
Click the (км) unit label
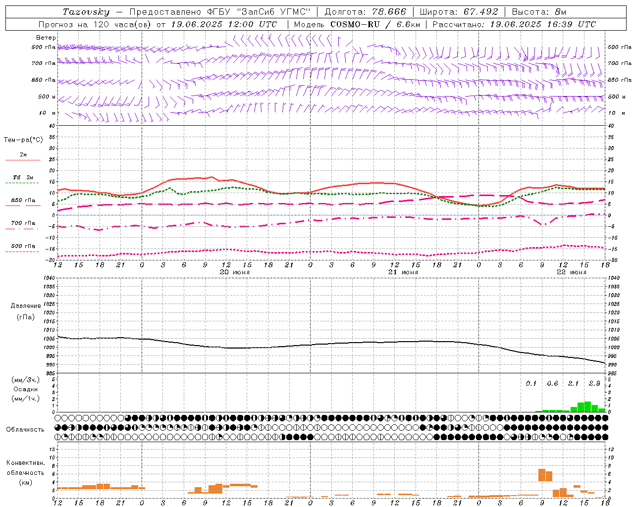coord(25,482)
